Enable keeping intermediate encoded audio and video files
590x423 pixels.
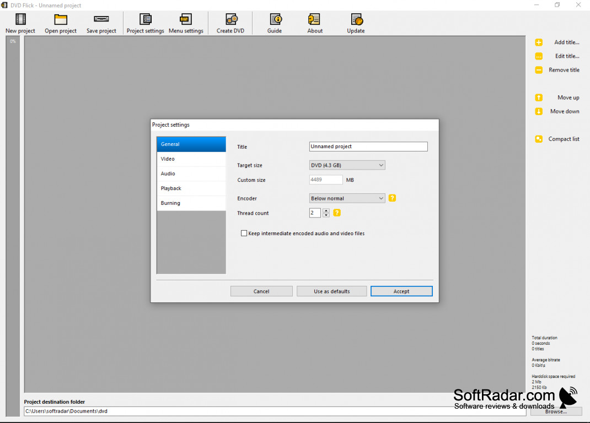point(244,233)
